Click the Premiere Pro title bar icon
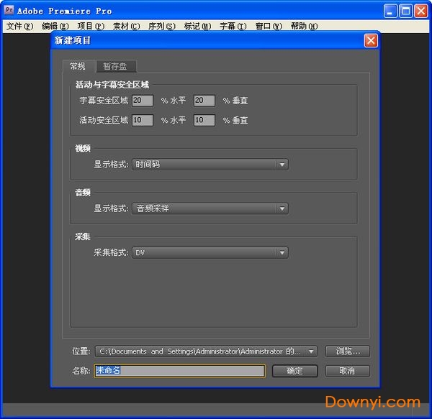432x419 pixels. pyautogui.click(x=9, y=11)
